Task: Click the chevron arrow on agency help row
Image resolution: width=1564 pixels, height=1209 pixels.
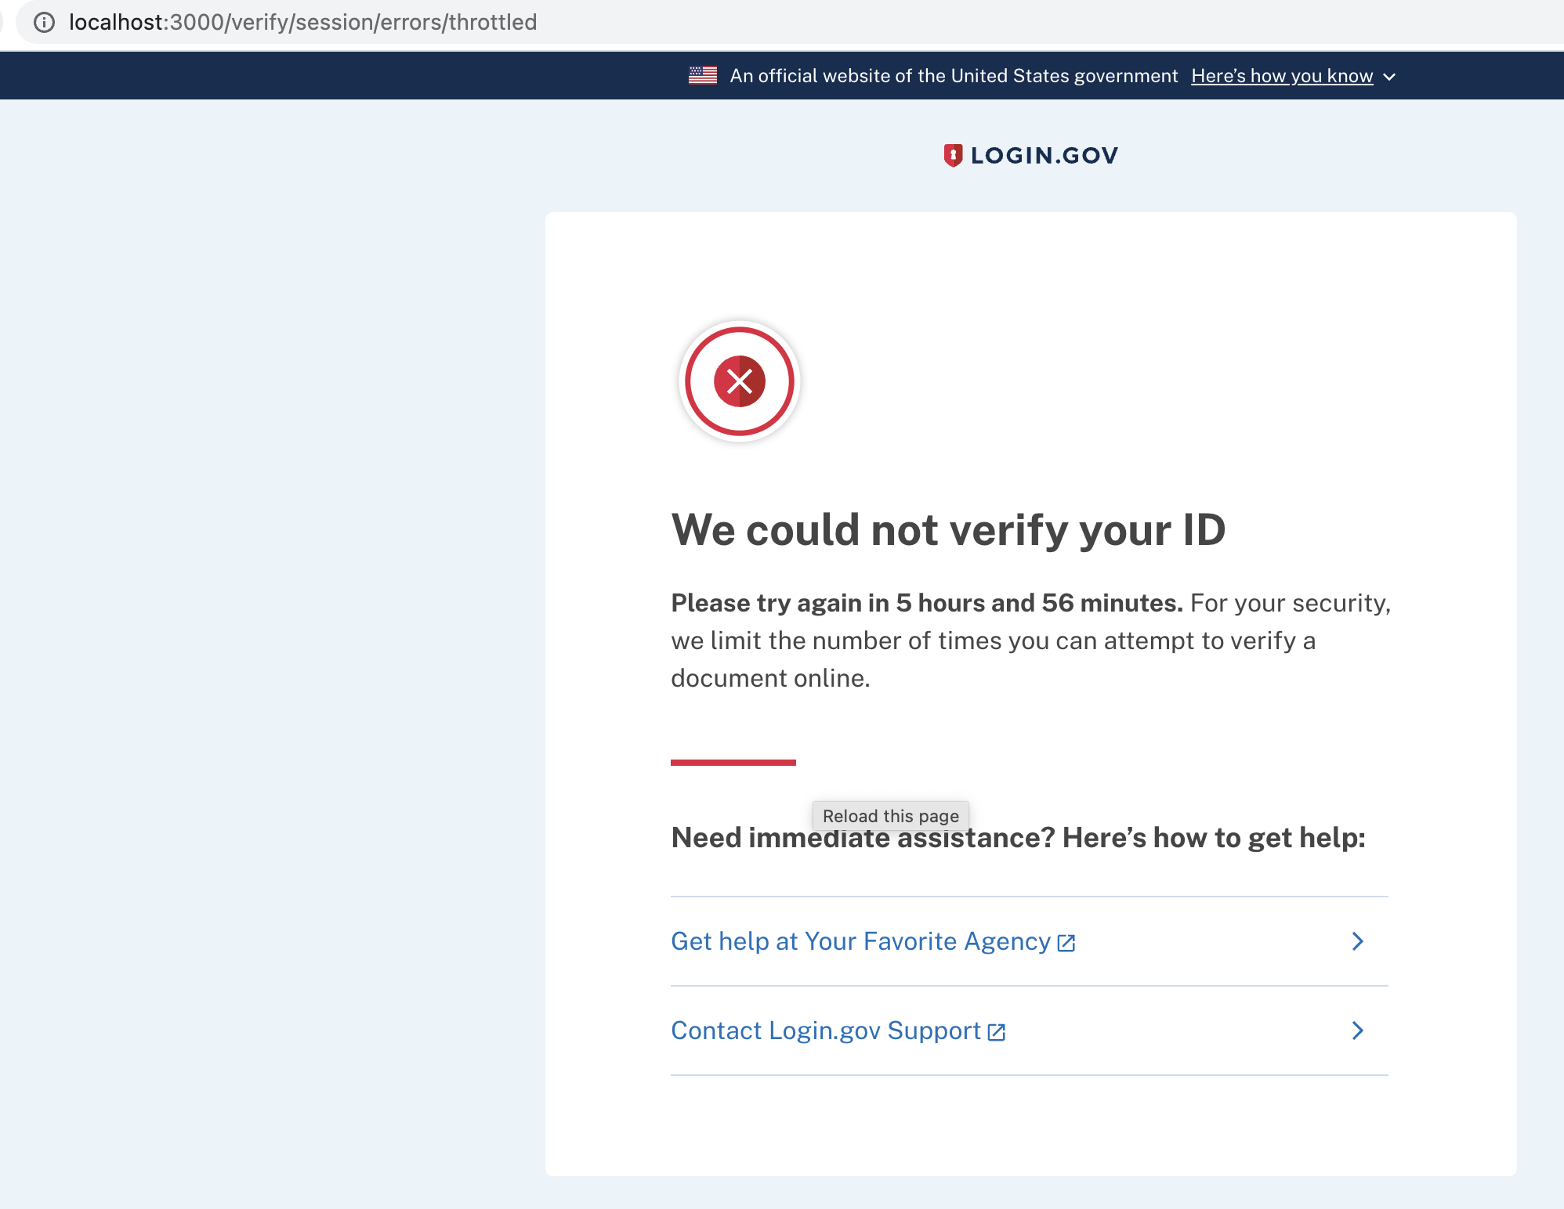Action: 1358,941
